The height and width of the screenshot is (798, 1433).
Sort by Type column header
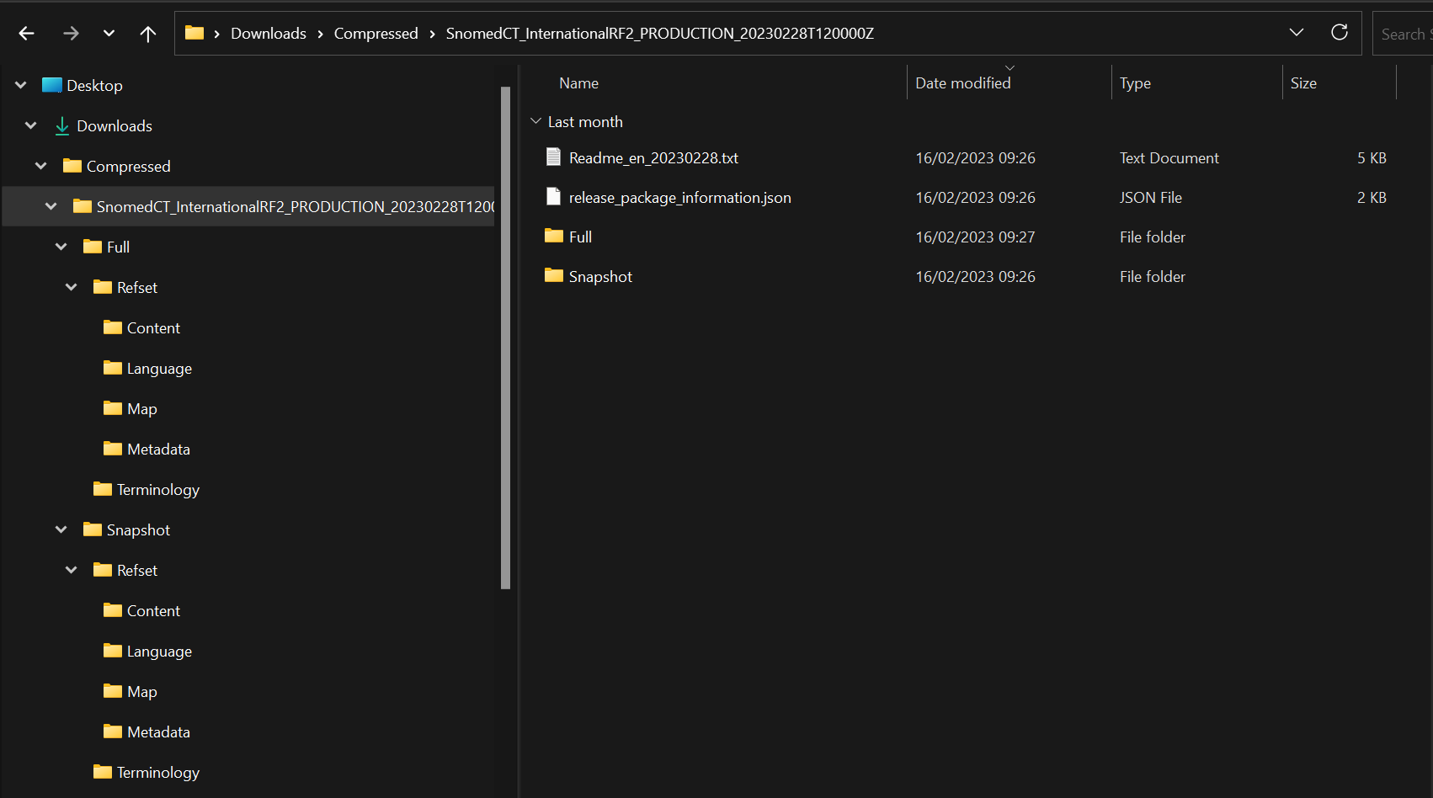pos(1135,83)
